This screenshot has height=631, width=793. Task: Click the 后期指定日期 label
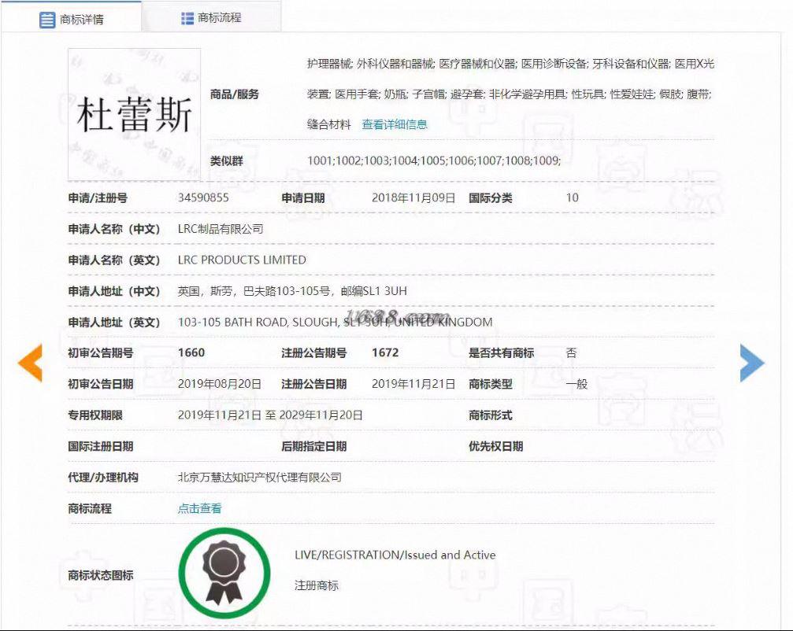point(313,447)
